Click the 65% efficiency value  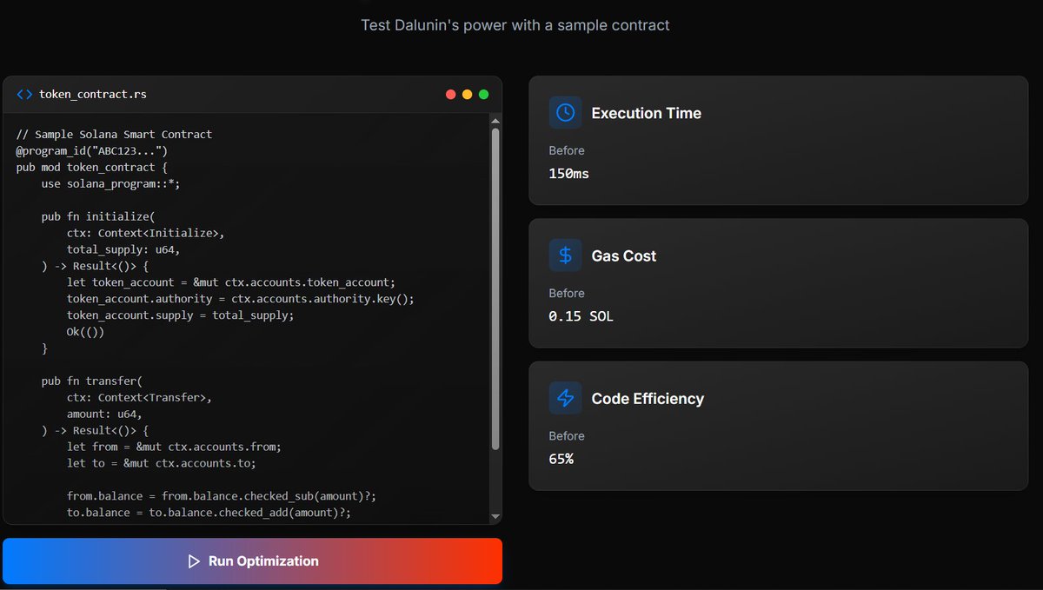coord(561,459)
